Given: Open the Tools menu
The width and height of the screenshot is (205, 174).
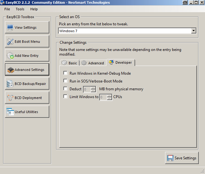Looking at the screenshot, I should pyautogui.click(x=20, y=9).
